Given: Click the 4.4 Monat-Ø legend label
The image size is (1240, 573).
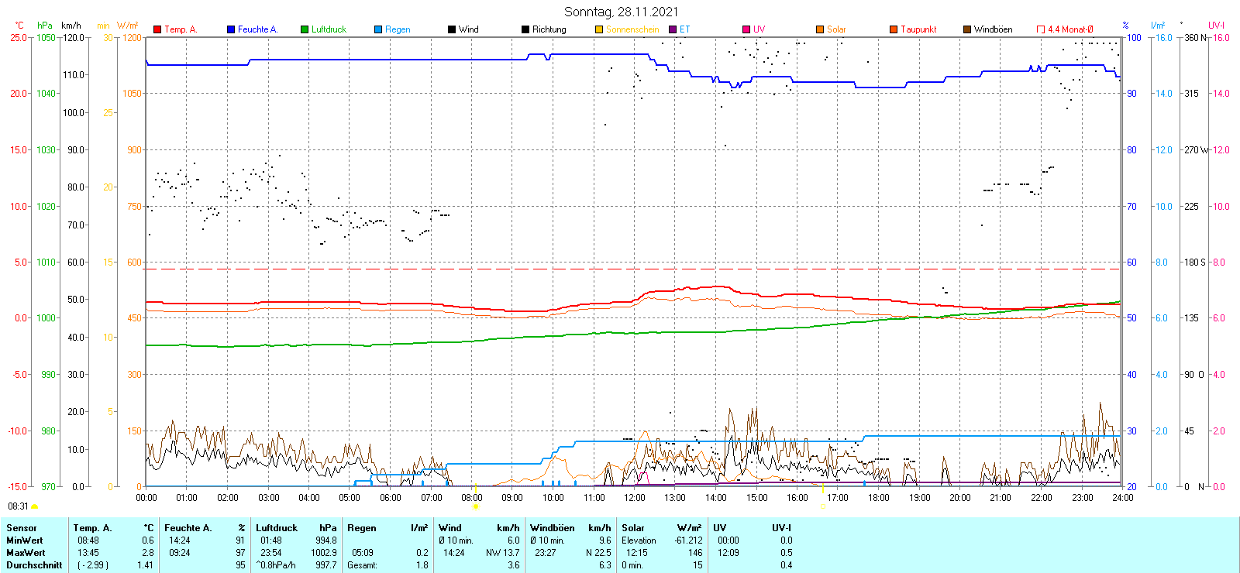Looking at the screenshot, I should (x=1070, y=29).
